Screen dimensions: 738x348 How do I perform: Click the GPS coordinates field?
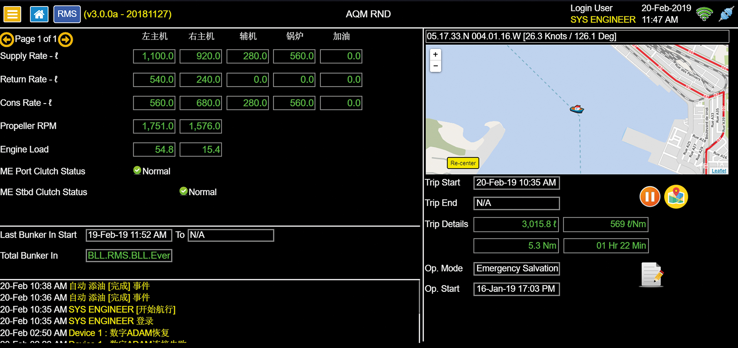pyautogui.click(x=577, y=36)
